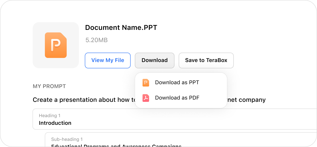Click the Document Name.PPT title
The image size is (317, 147).
(121, 28)
